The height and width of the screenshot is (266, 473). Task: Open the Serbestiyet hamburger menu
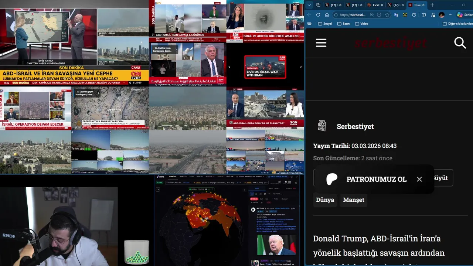pyautogui.click(x=321, y=43)
